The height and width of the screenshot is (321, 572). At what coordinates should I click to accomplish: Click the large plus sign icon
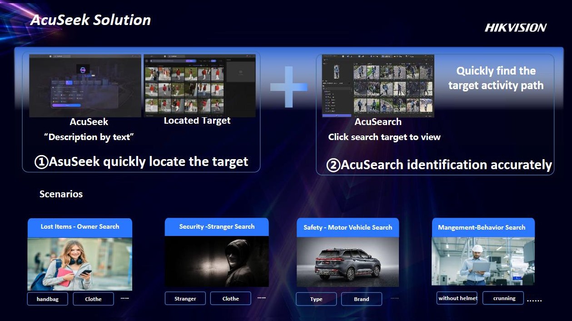(x=288, y=87)
